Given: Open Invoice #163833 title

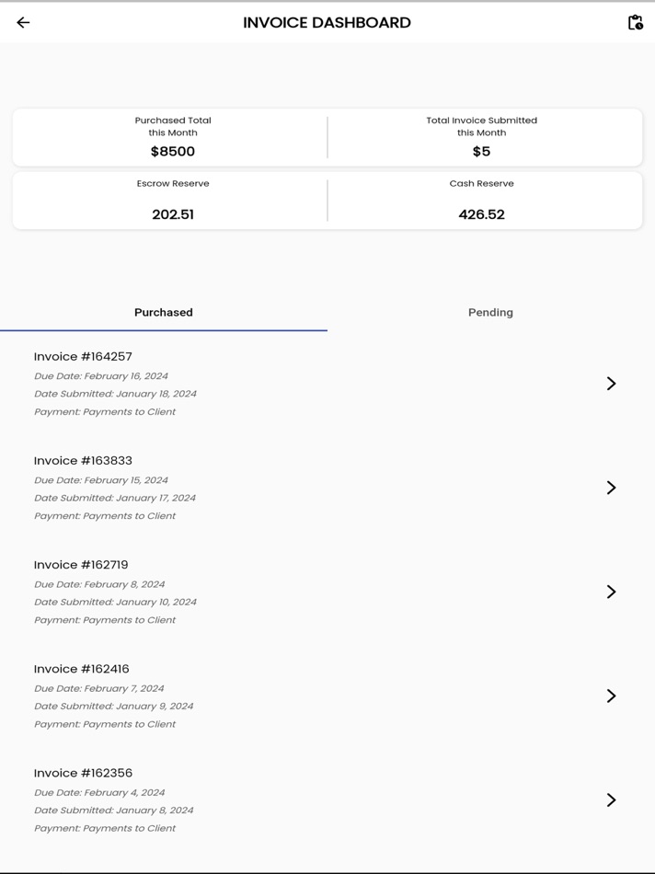Looking at the screenshot, I should pos(83,461).
